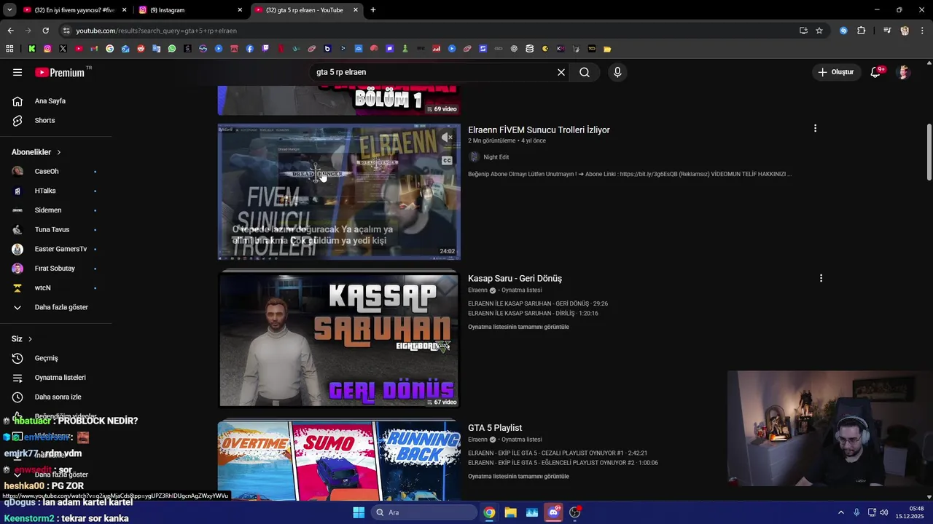
Task: Expand the Siz section chevron
Action: click(x=30, y=339)
